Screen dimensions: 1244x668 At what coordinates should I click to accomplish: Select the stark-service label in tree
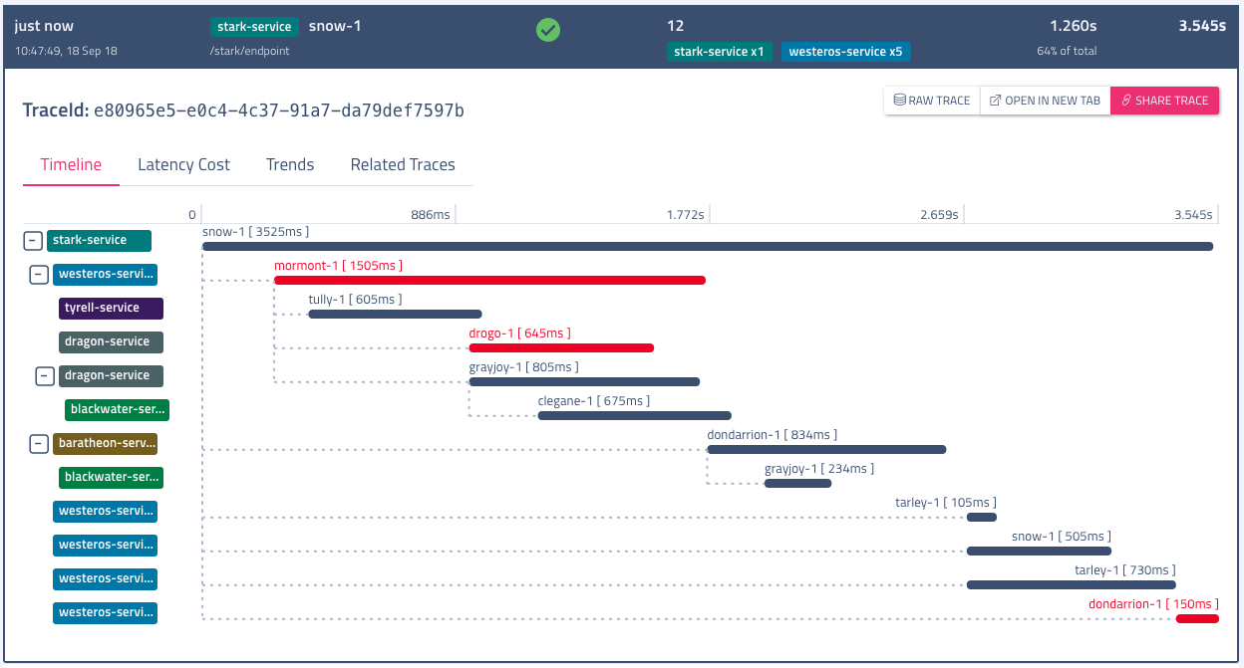point(99,240)
